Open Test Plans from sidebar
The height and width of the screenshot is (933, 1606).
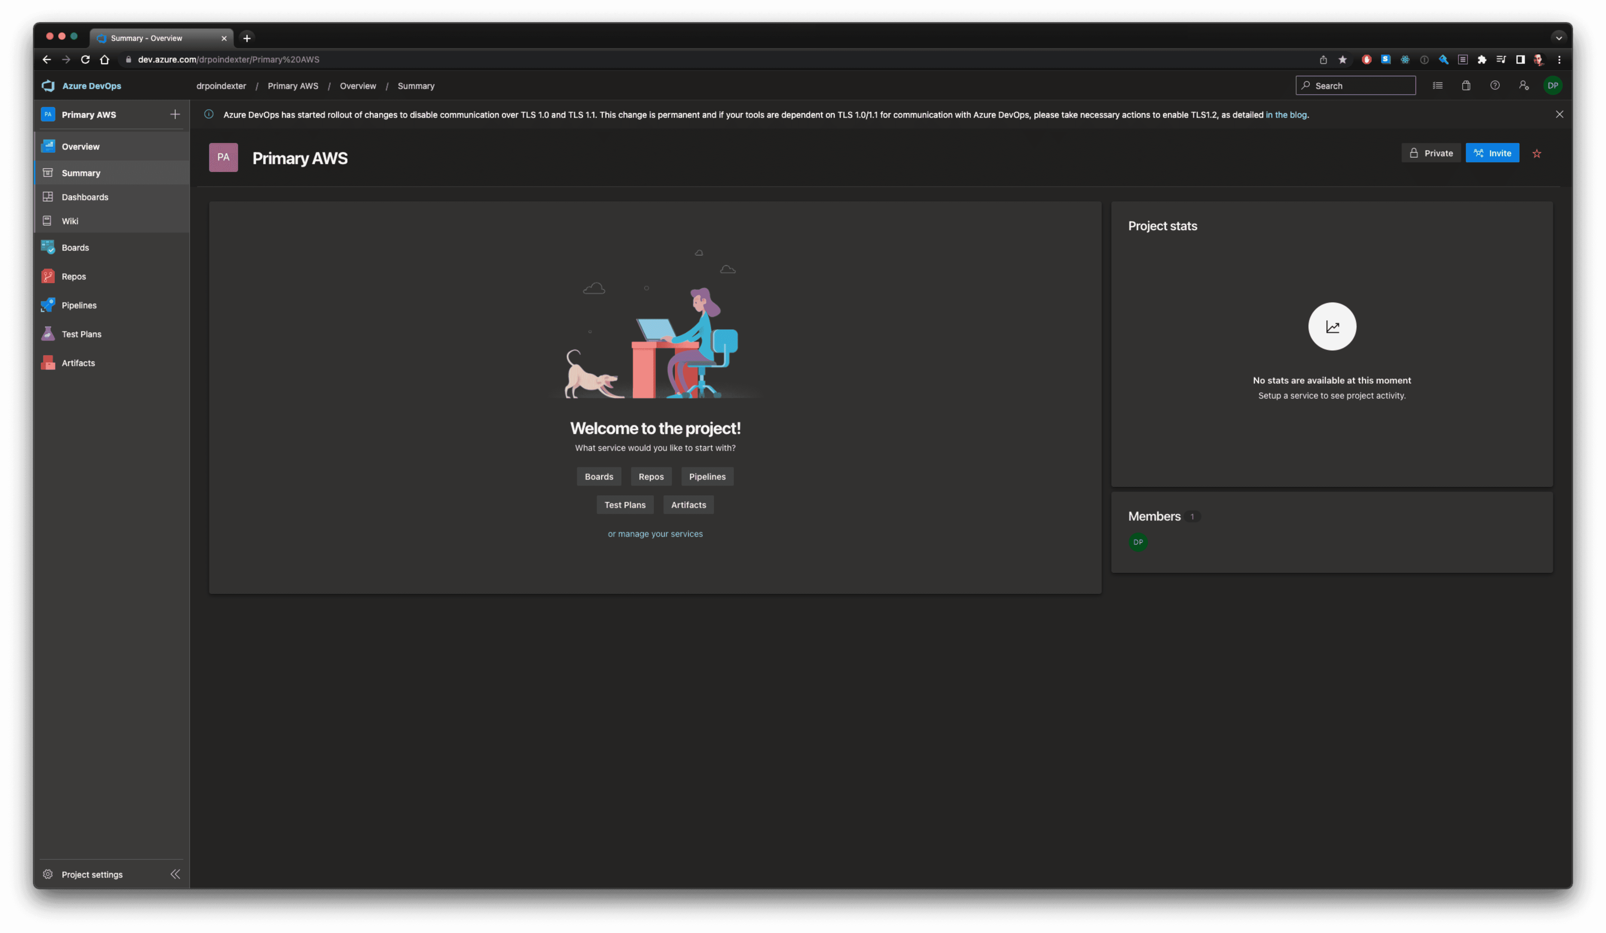(x=81, y=334)
